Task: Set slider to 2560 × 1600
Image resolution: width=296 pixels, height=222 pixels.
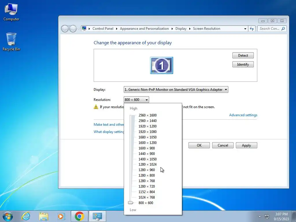Action: pos(147,115)
